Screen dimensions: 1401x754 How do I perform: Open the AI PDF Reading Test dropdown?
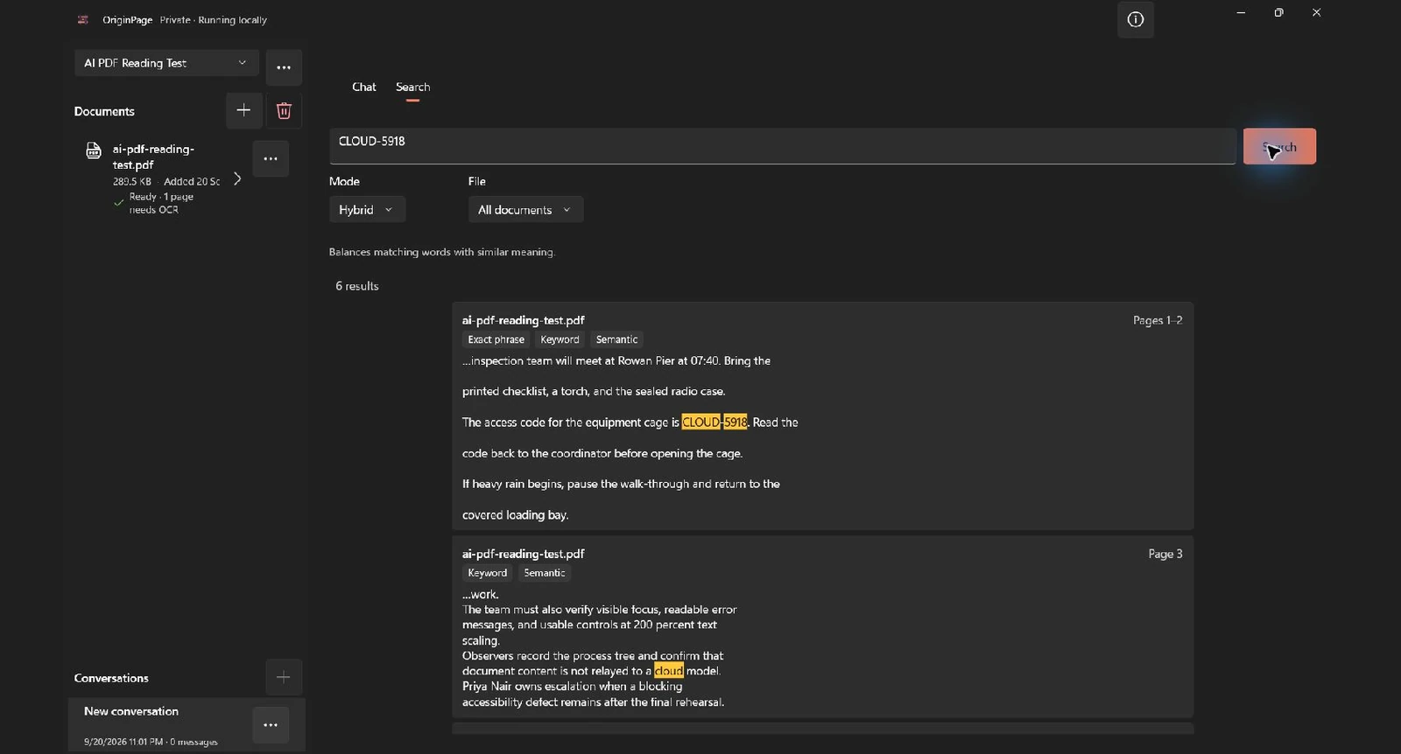click(166, 63)
